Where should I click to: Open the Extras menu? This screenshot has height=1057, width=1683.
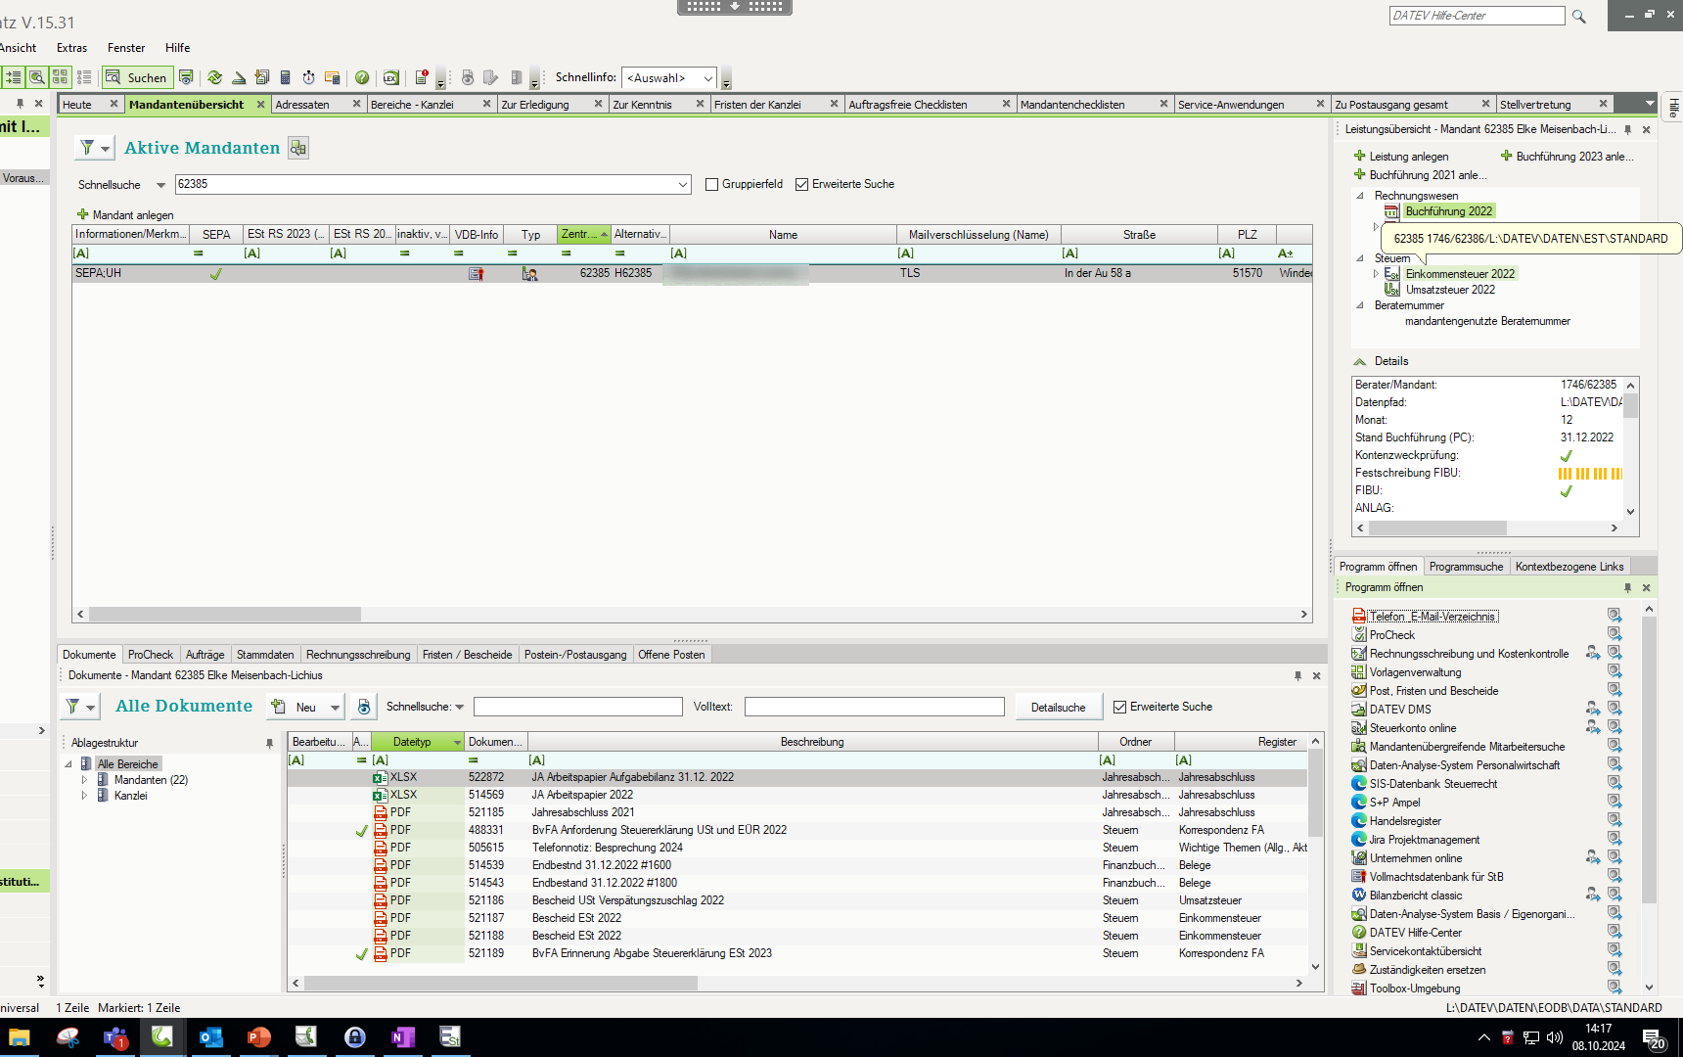(71, 48)
